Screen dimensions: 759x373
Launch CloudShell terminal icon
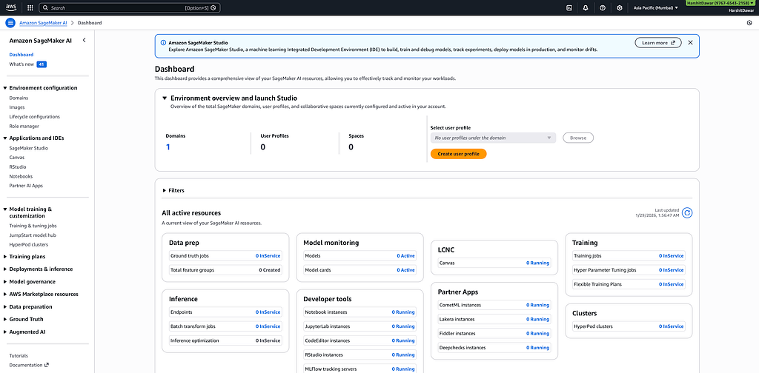point(569,7)
